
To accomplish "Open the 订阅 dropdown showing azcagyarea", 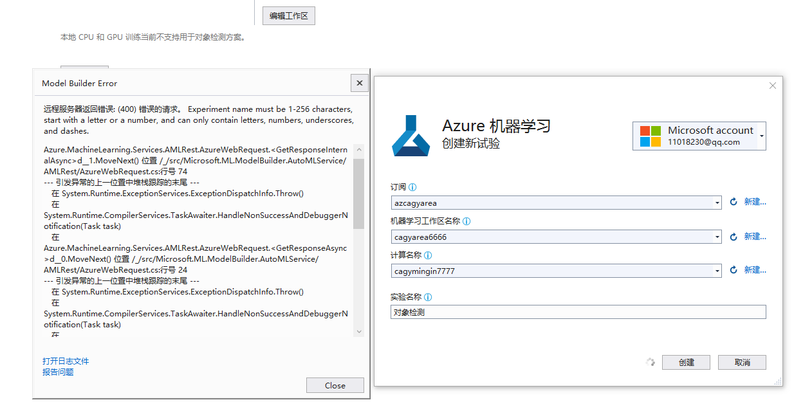I will tap(717, 203).
